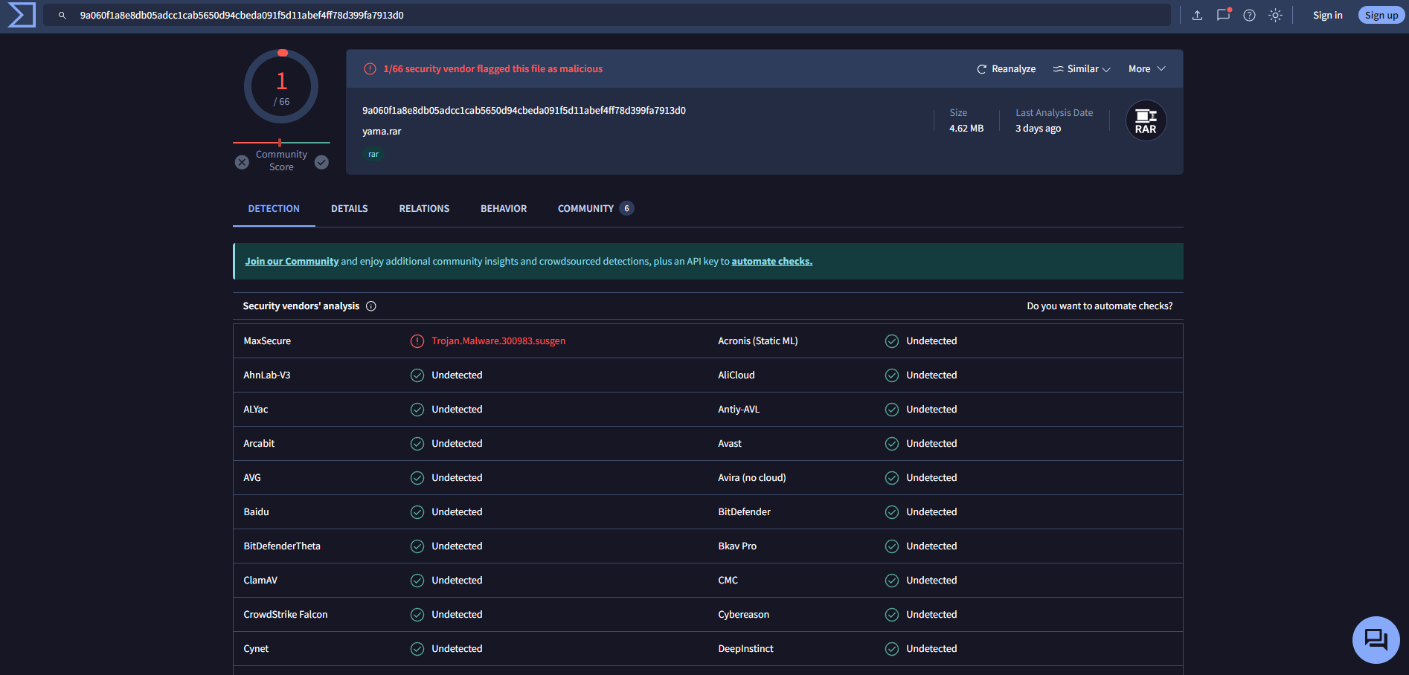Open the help question mark icon

(x=1249, y=15)
